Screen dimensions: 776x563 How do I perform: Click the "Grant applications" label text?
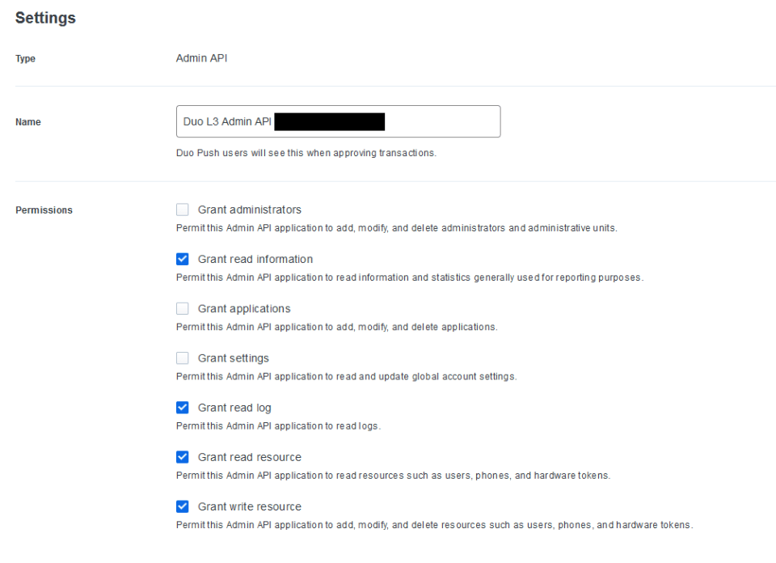[x=243, y=308]
